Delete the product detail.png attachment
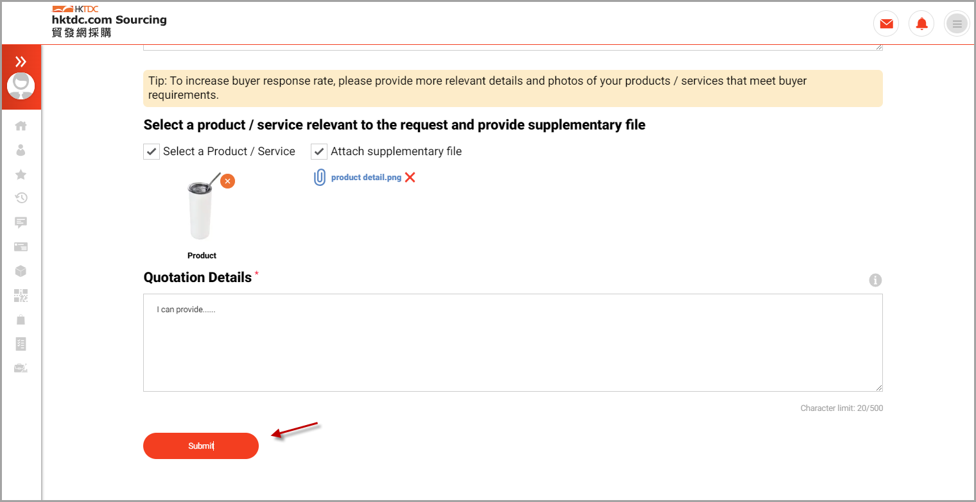The image size is (976, 502). point(410,178)
